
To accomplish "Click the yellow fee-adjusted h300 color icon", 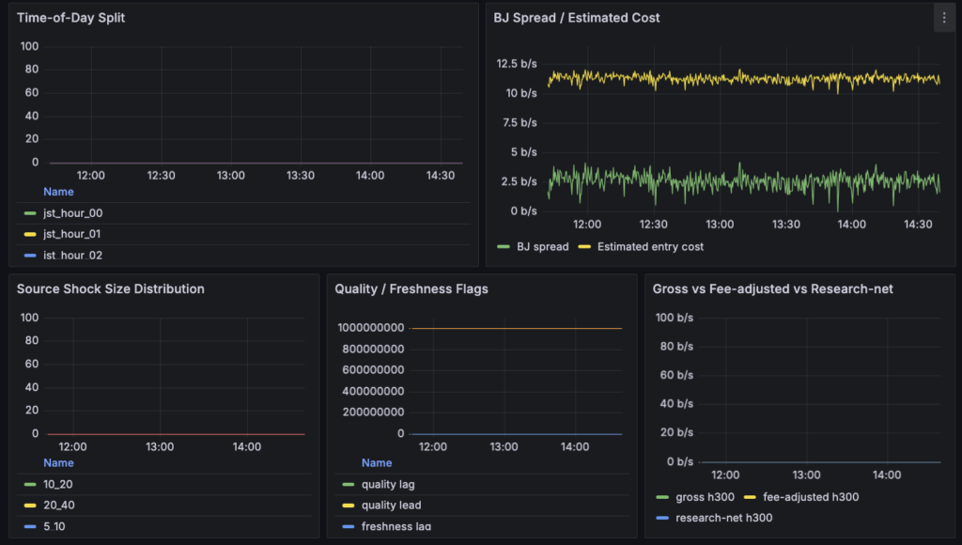I will (x=751, y=497).
